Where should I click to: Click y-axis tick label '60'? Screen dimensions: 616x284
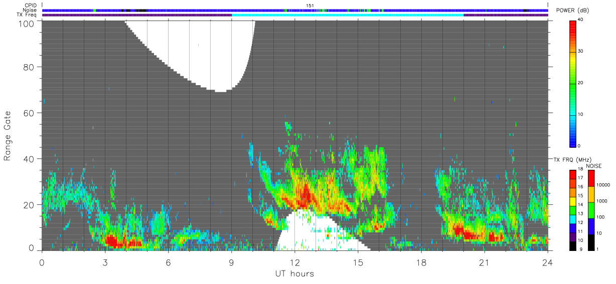(x=29, y=113)
